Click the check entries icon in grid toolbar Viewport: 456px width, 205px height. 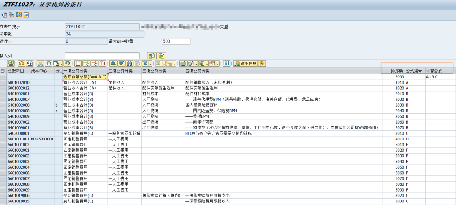[22, 63]
